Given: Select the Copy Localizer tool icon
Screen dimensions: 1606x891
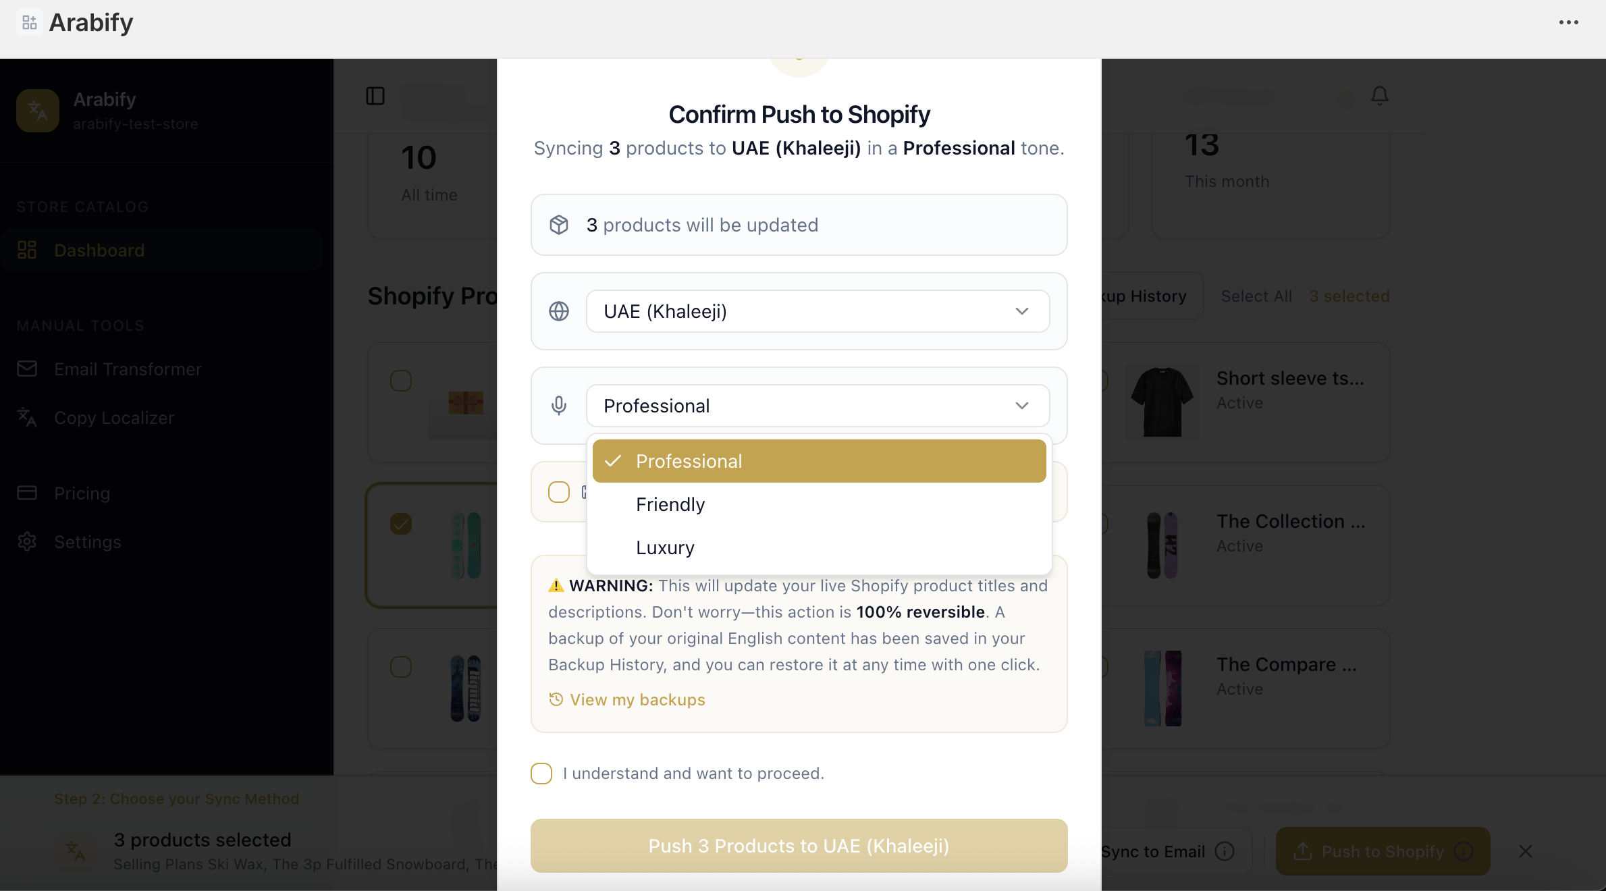Looking at the screenshot, I should click(x=27, y=418).
